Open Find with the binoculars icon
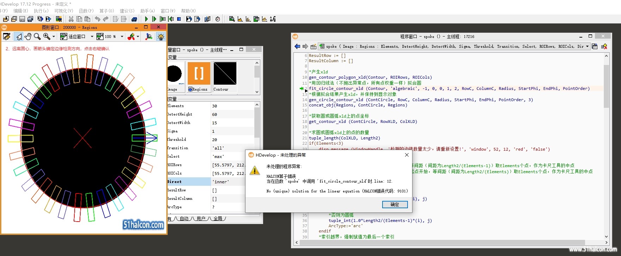 point(134,19)
